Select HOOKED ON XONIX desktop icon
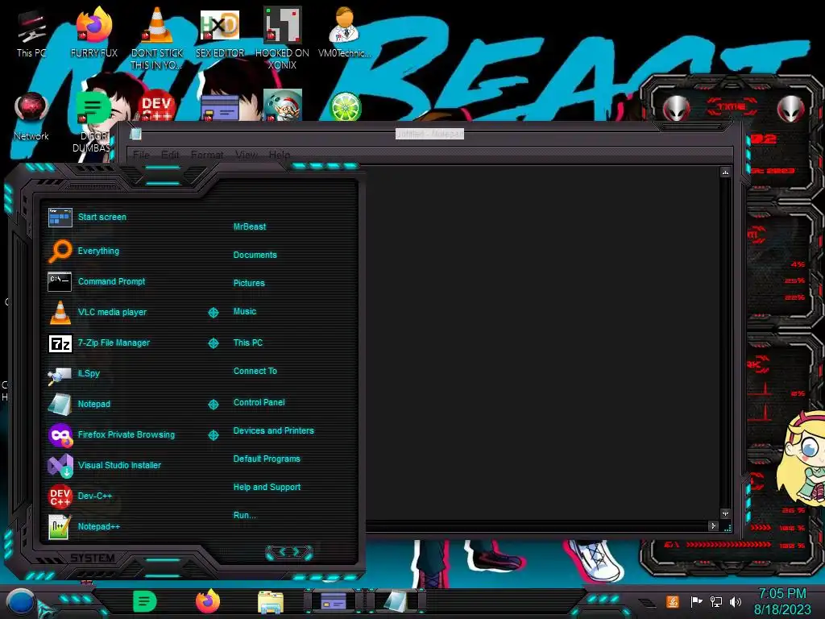 pyautogui.click(x=282, y=38)
